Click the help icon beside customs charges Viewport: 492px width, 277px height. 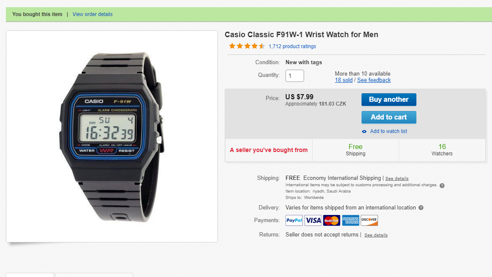pos(442,185)
